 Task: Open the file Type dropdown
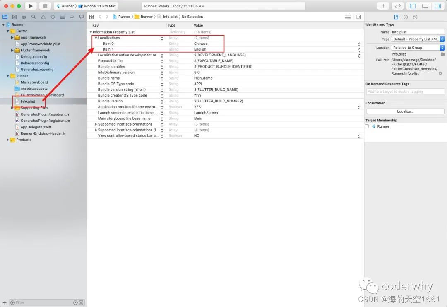pyautogui.click(x=418, y=39)
